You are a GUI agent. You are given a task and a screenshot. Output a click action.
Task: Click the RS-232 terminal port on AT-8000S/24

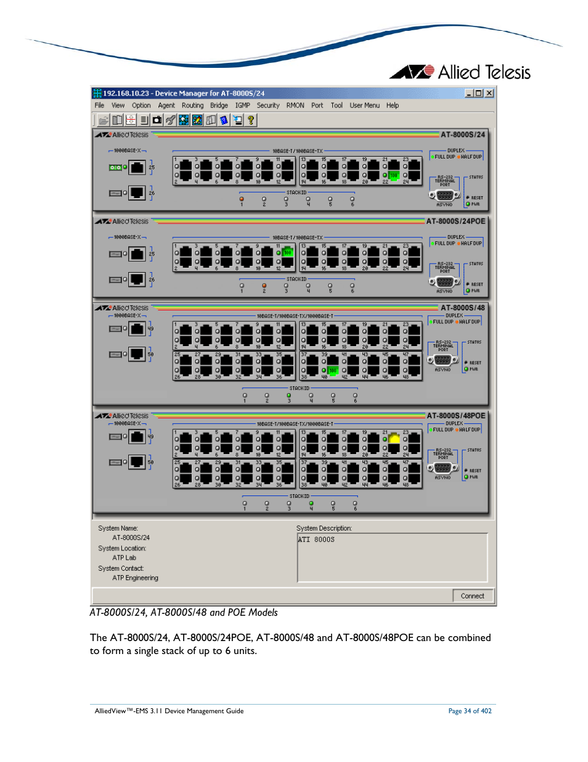[x=444, y=196]
